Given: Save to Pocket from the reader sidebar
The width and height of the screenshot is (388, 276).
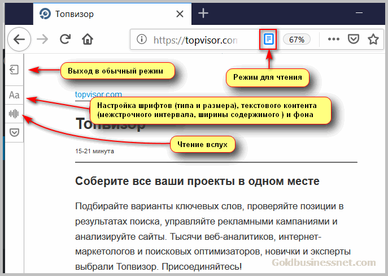Looking at the screenshot, I should [x=14, y=132].
